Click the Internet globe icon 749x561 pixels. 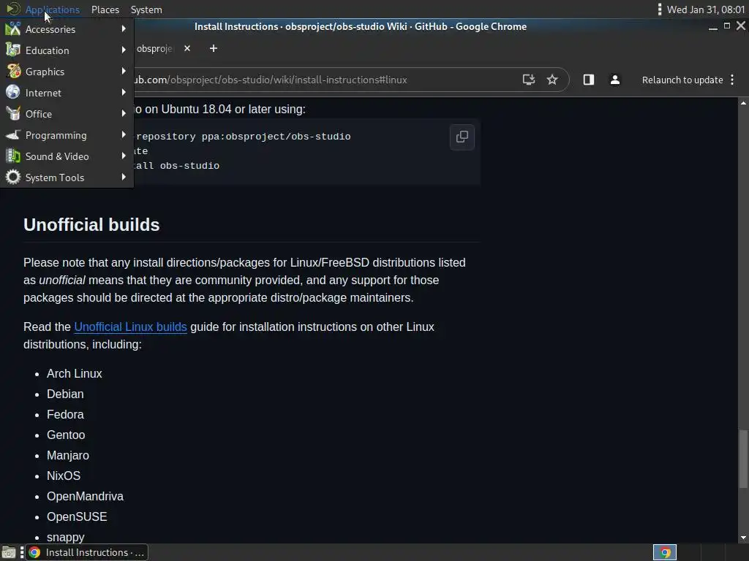coord(13,93)
